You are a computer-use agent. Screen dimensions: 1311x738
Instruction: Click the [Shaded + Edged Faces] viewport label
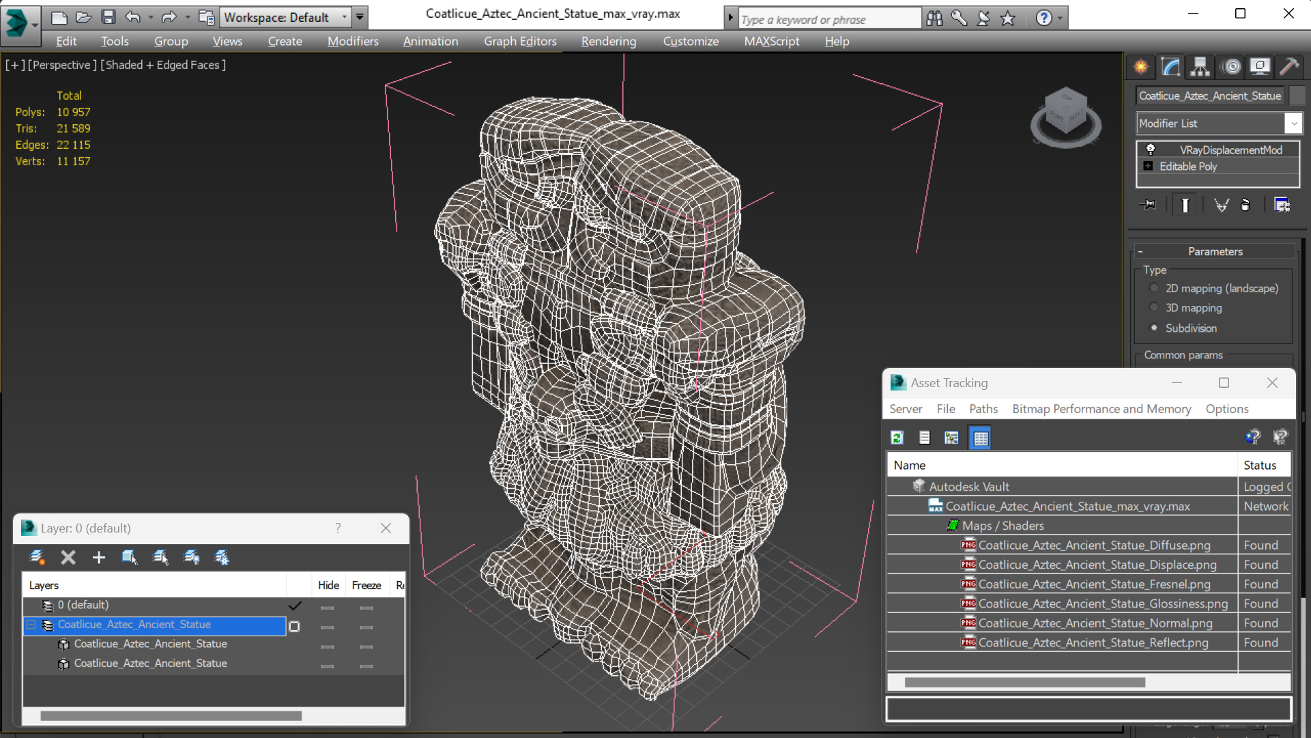[163, 65]
